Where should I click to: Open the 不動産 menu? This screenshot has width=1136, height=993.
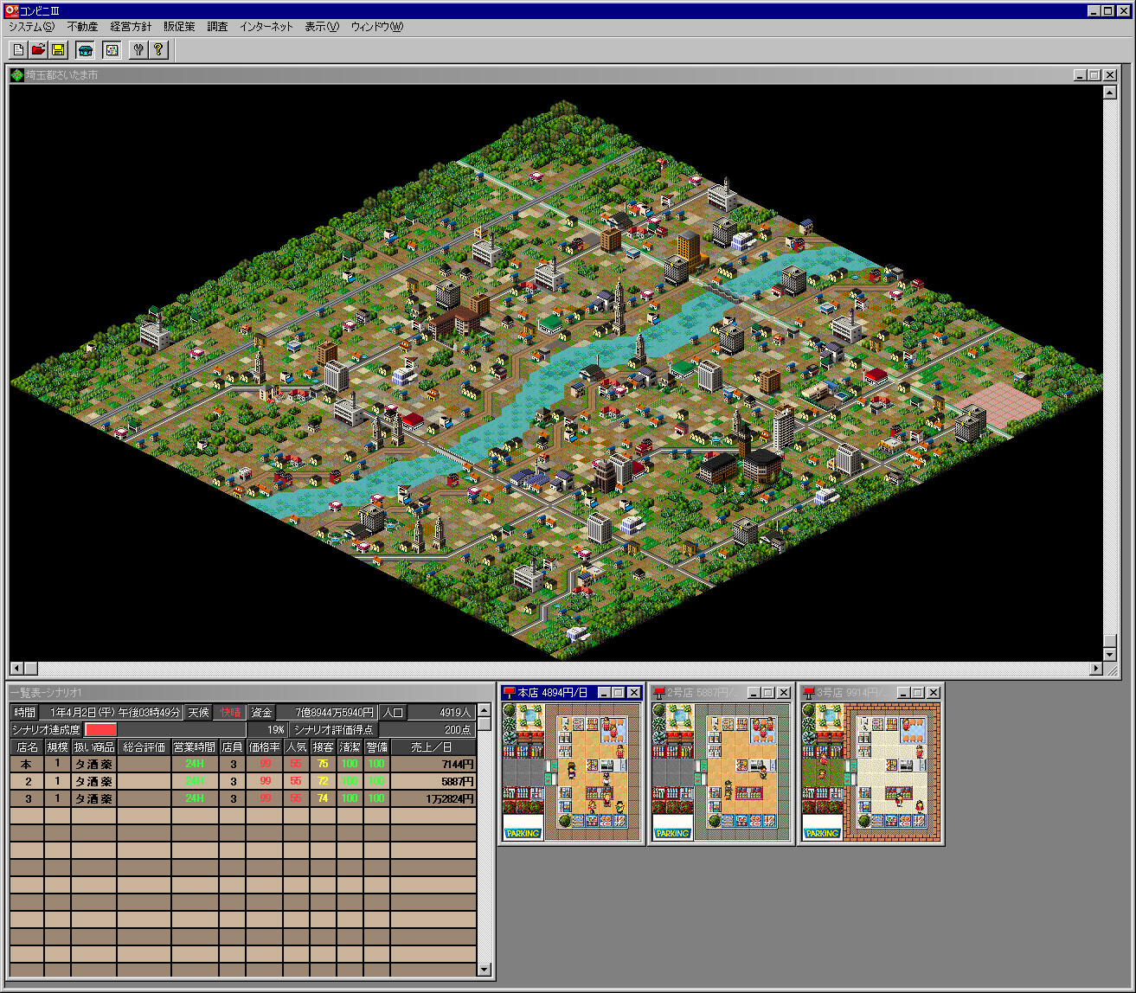(x=82, y=27)
